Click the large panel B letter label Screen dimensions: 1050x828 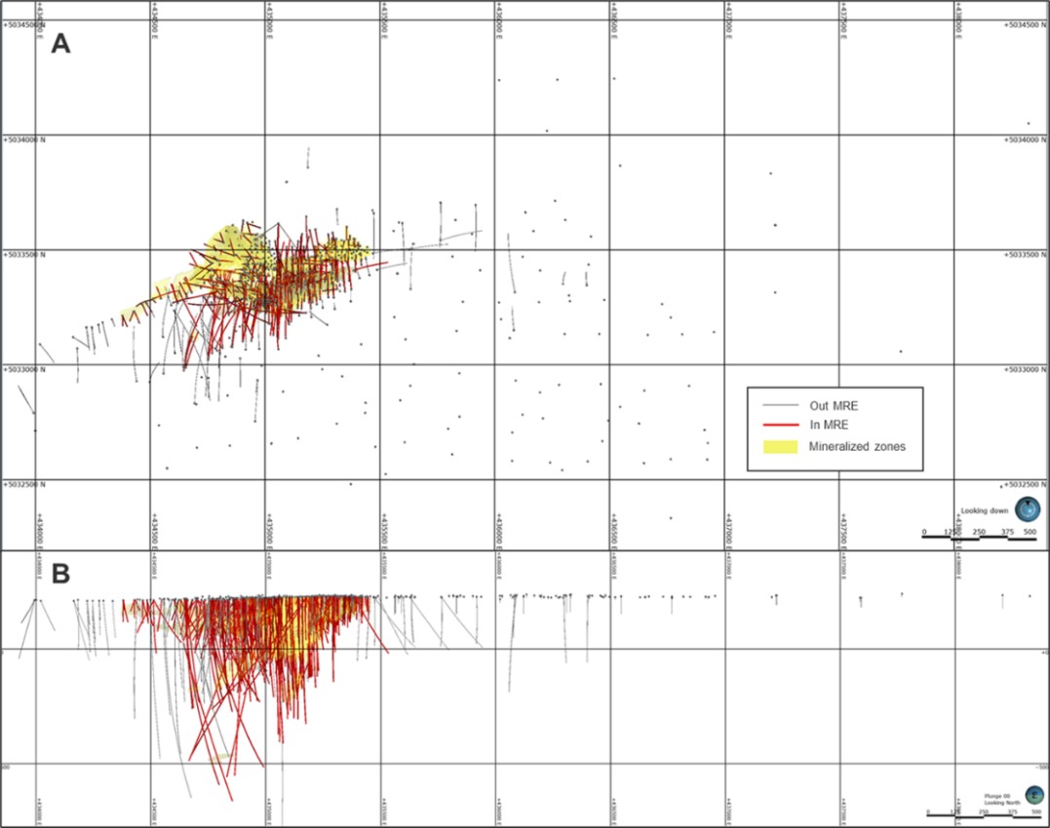[60, 575]
